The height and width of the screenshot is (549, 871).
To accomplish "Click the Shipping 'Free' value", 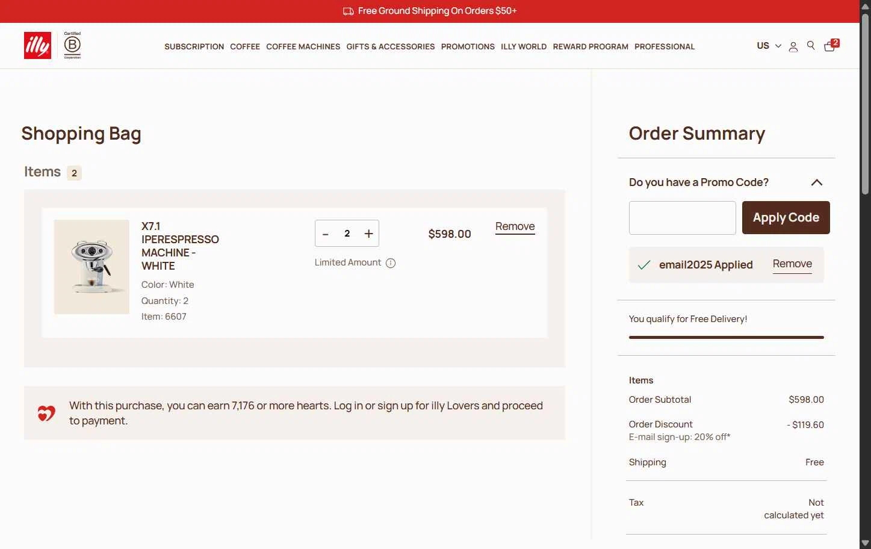I will click(814, 462).
